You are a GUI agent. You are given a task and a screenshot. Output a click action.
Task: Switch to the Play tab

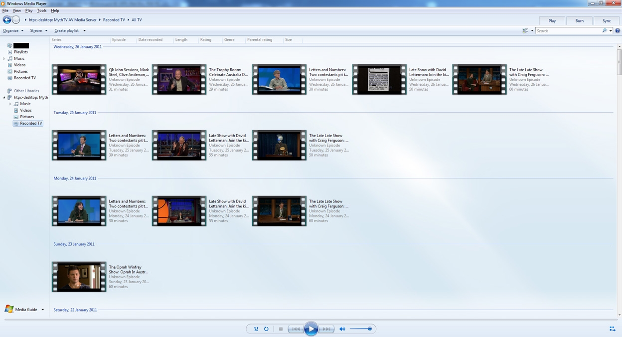(x=552, y=21)
